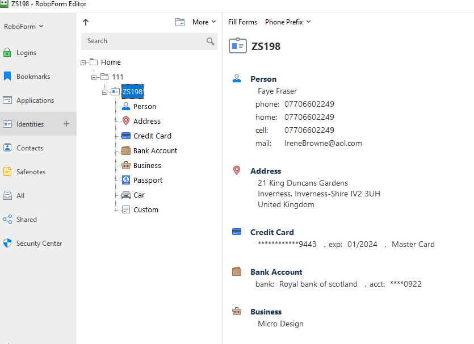Select the Safenotes sidebar icon
Viewport: 474px width, 344px height.
(7, 171)
